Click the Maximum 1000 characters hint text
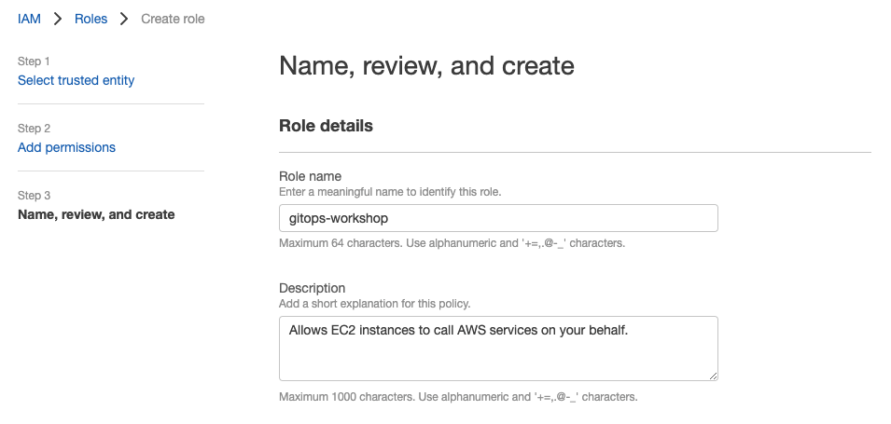Image resolution: width=891 pixels, height=424 pixels. tap(458, 397)
